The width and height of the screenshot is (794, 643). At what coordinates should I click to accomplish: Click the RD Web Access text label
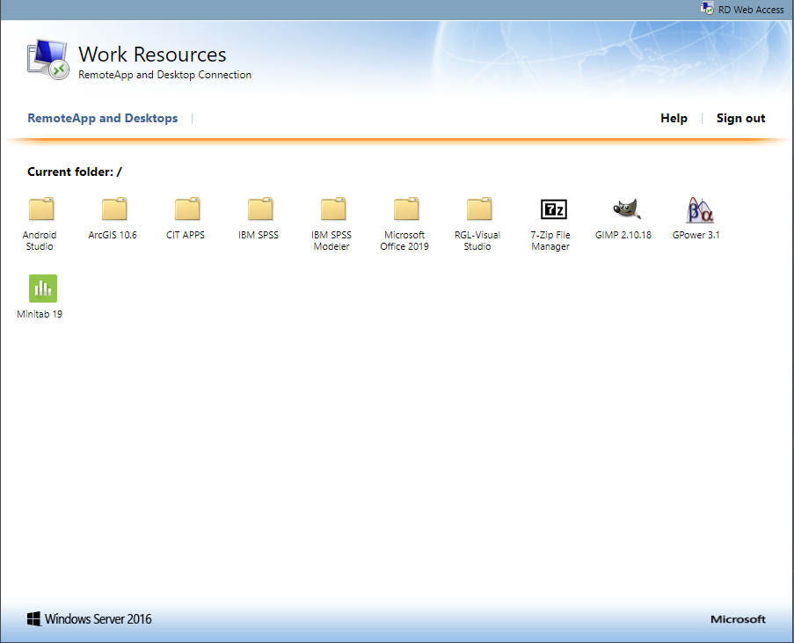tap(750, 10)
